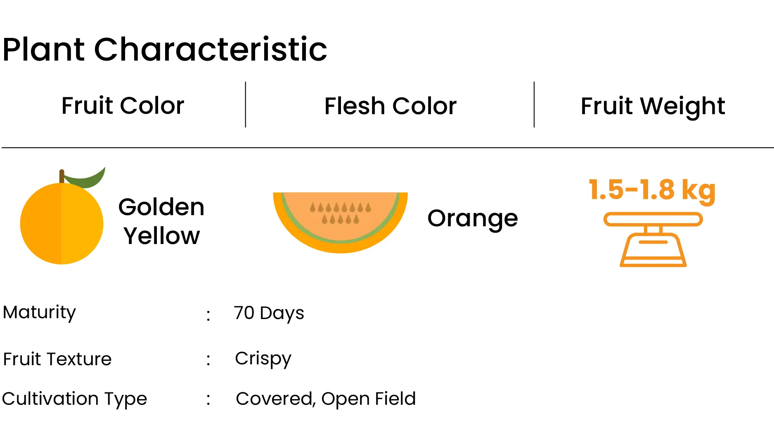The width and height of the screenshot is (774, 446).
Task: Click the Golden Yellow label
Action: [161, 221]
